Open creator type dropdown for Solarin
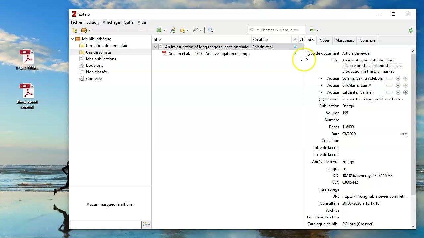The image size is (424, 238). point(321,78)
